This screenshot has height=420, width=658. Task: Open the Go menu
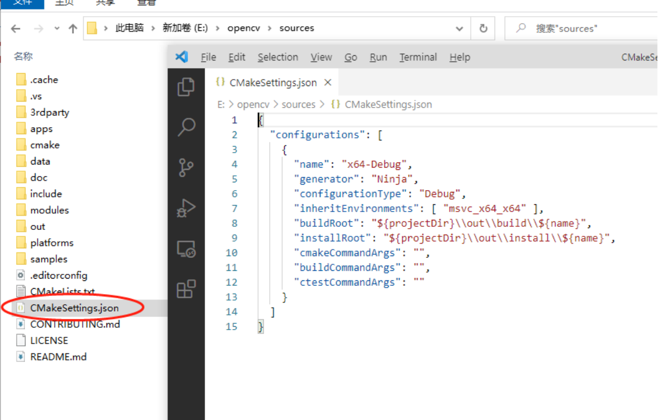point(351,57)
